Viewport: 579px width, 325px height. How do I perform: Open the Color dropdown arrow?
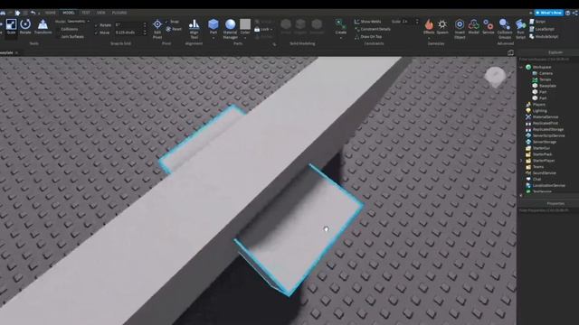pos(245,37)
